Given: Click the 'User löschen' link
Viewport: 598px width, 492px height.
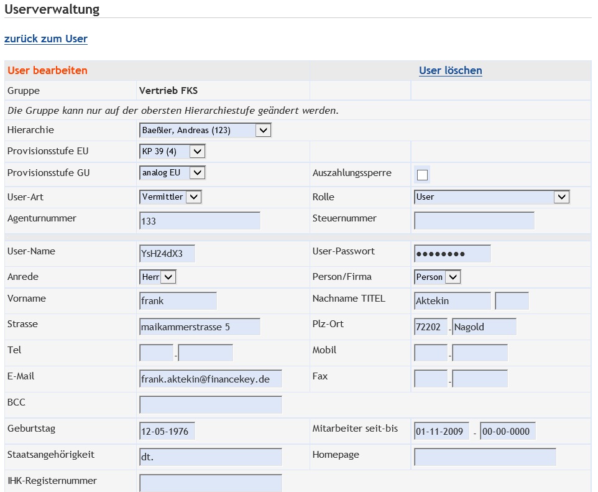Looking at the screenshot, I should click(x=450, y=70).
